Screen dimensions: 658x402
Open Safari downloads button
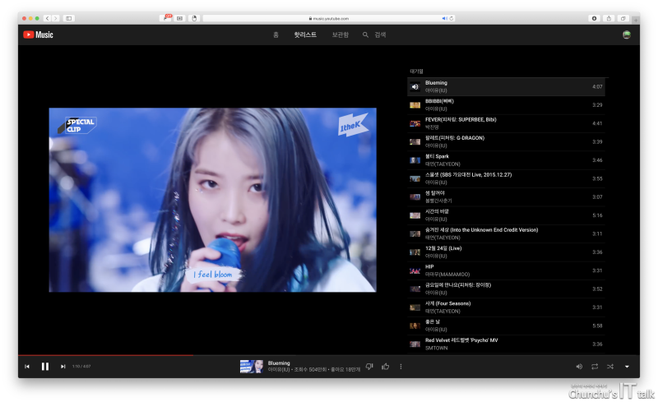[594, 18]
